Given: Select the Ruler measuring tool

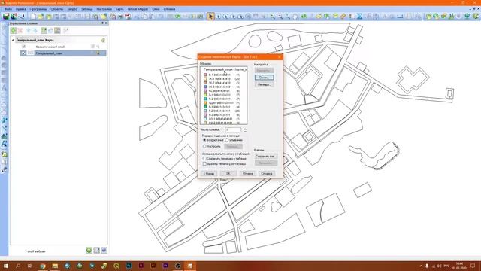Looking at the screenshot, I should pyautogui.click(x=343, y=17).
